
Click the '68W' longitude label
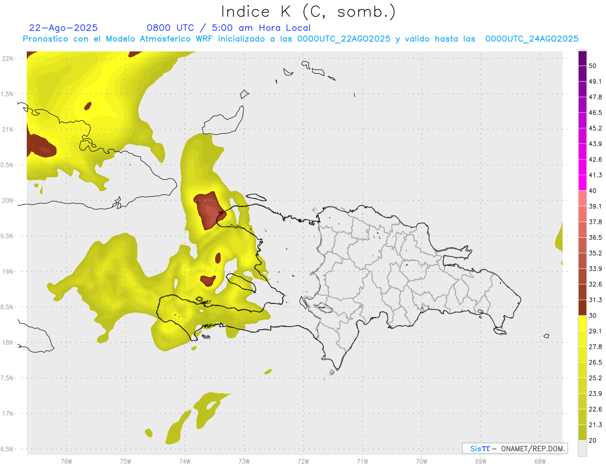(x=539, y=461)
